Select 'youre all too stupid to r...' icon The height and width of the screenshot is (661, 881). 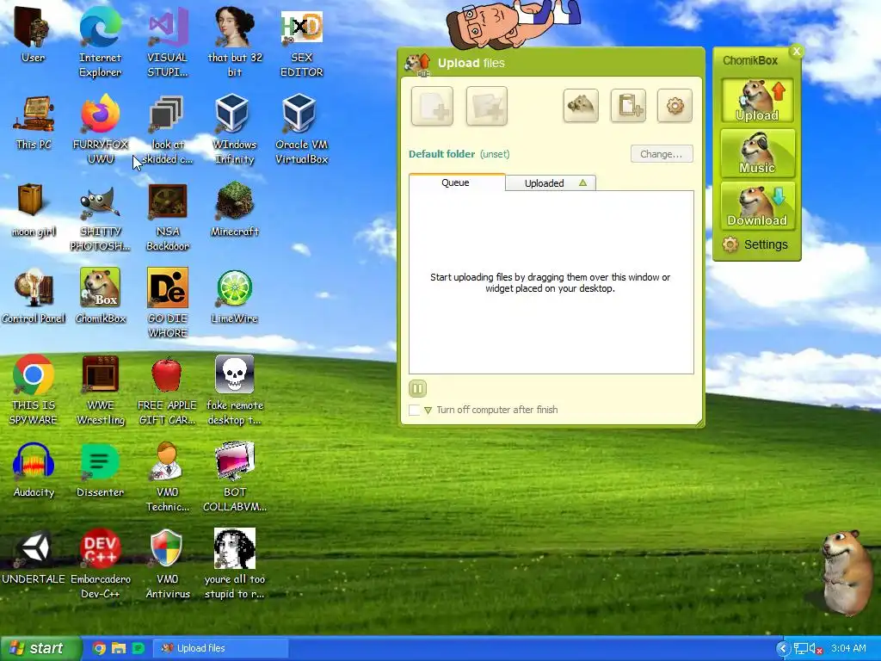(x=235, y=564)
